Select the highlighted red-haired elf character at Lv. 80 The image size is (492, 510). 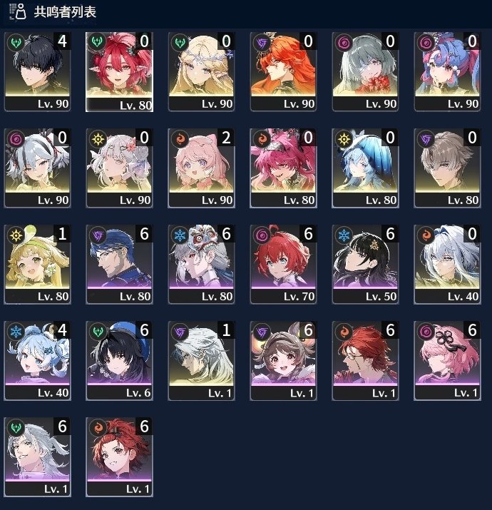(x=119, y=71)
